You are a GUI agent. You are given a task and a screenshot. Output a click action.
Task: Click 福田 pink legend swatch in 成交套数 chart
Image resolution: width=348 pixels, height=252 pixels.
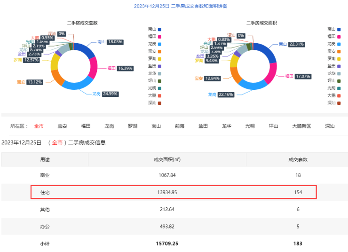[x=160, y=36]
